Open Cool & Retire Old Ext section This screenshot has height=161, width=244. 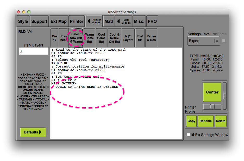pos(114,38)
